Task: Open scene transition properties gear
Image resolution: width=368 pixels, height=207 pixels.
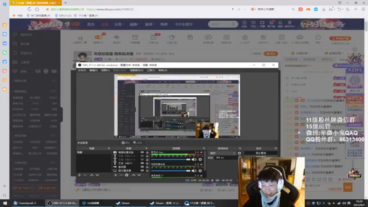Action: [239, 153]
